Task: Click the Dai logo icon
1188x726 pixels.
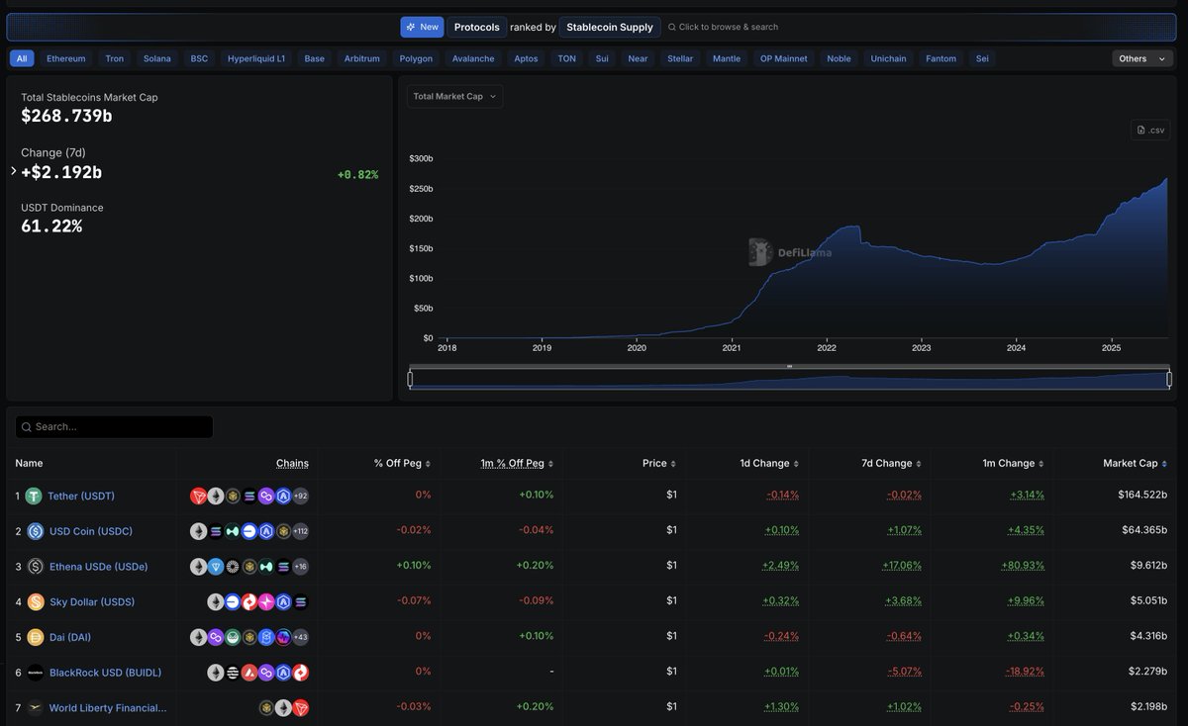Action: pyautogui.click(x=35, y=637)
